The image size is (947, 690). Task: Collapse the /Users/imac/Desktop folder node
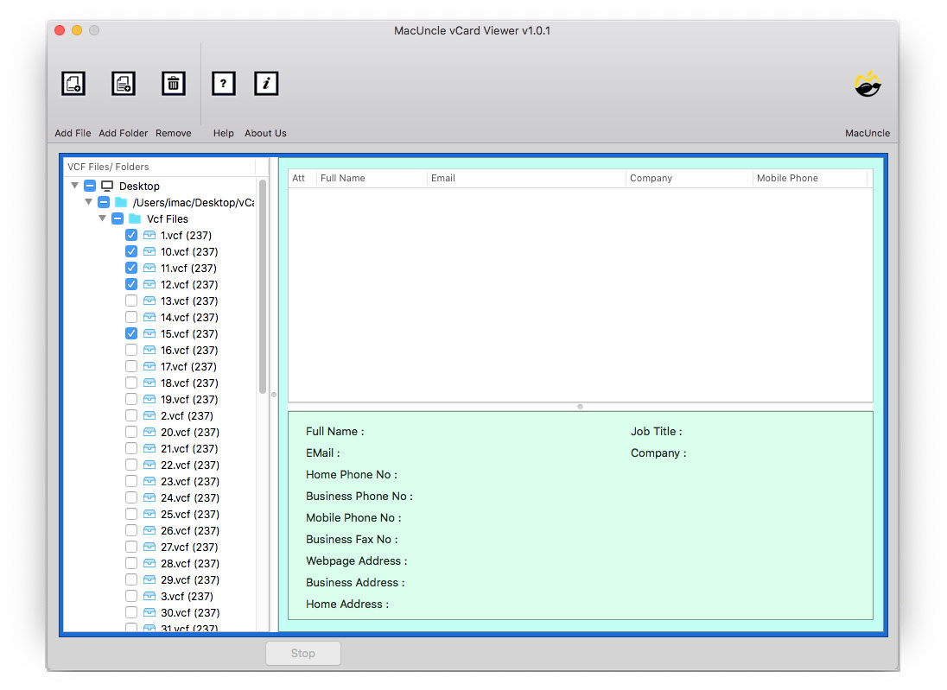[89, 202]
